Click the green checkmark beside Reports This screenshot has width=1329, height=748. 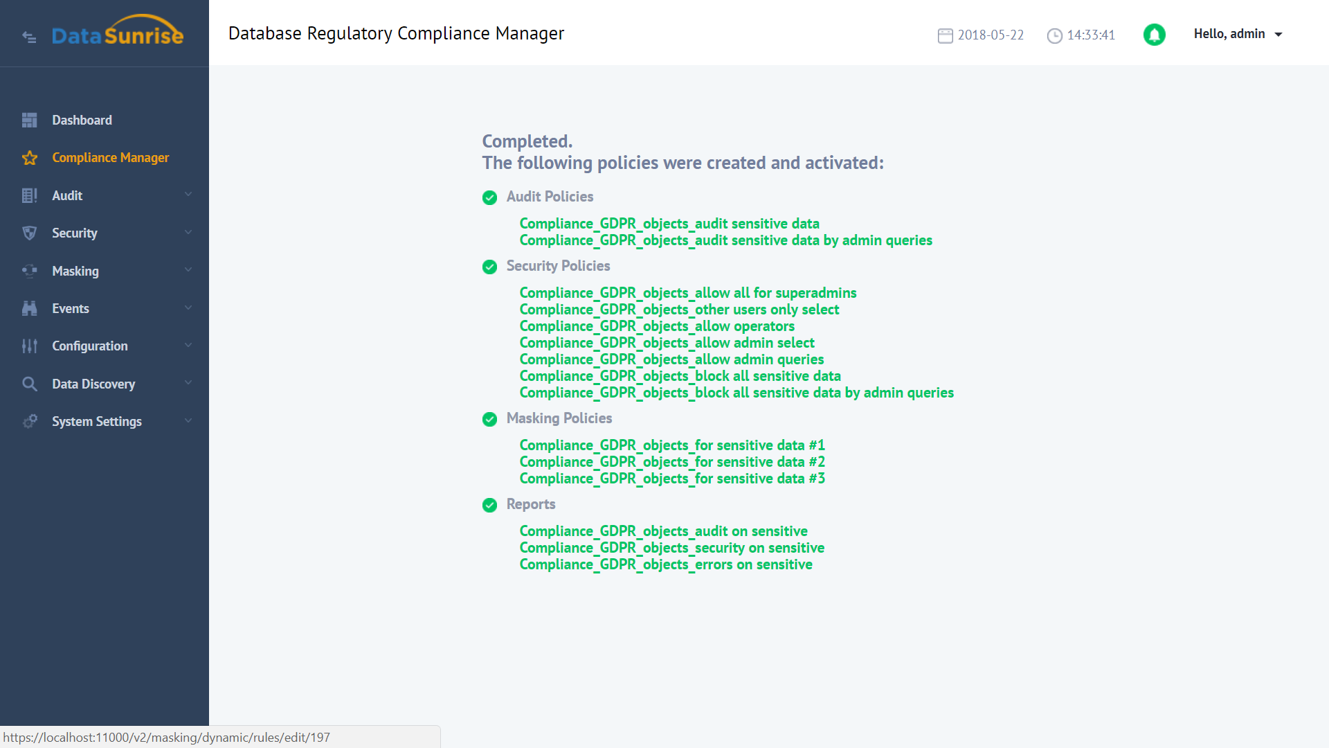[489, 506]
